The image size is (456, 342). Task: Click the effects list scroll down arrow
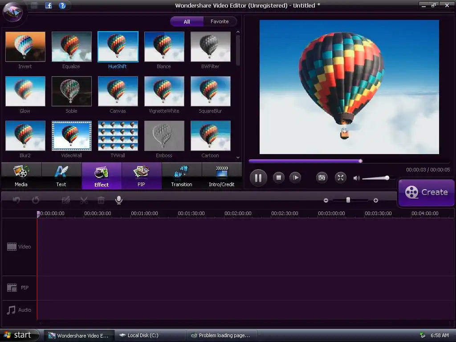[x=238, y=158]
